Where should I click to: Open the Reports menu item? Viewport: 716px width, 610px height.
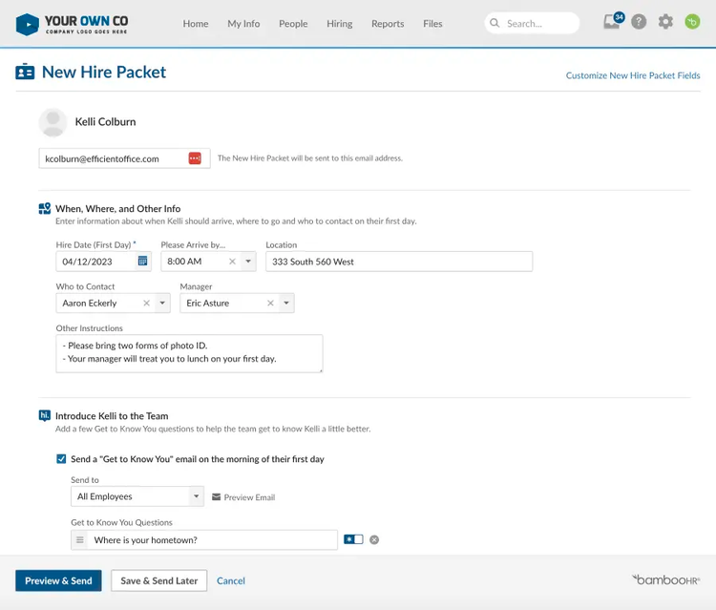pos(388,24)
